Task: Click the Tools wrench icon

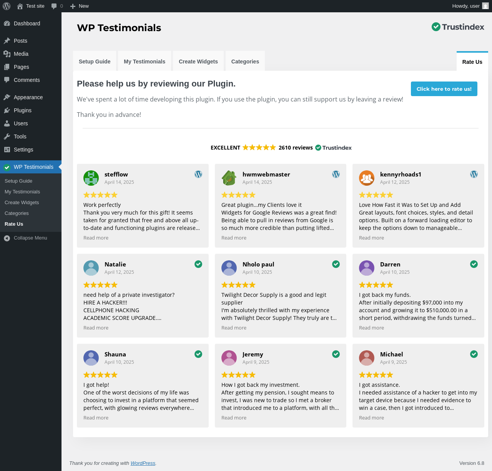Action: point(7,136)
